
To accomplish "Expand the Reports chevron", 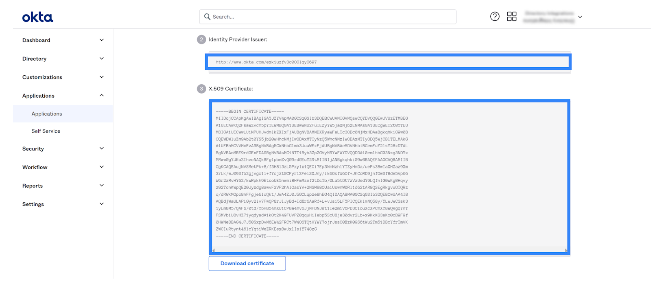I will [102, 185].
